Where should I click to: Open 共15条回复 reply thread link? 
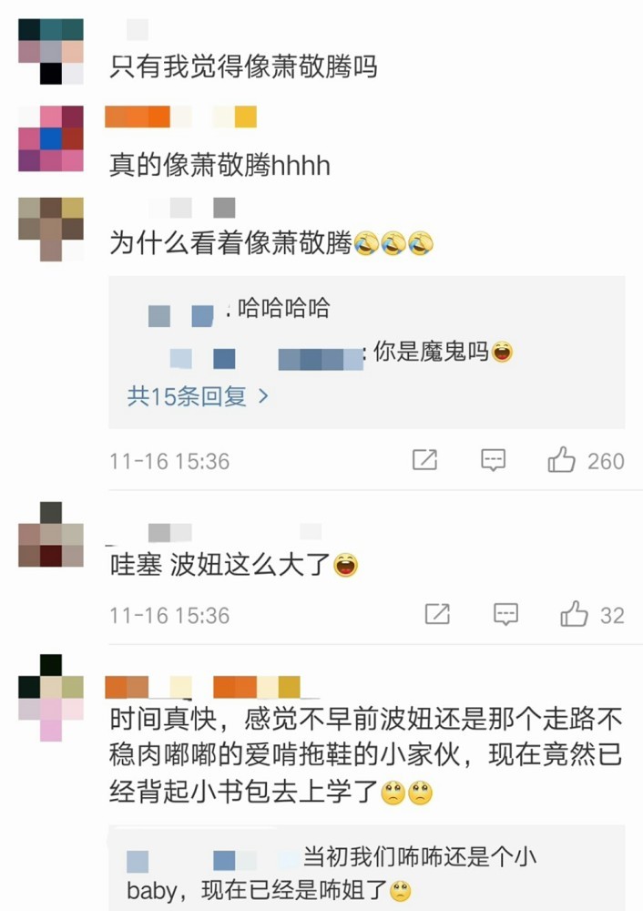coord(198,396)
